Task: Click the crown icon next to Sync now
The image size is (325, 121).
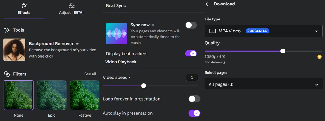Action: pos(153,25)
